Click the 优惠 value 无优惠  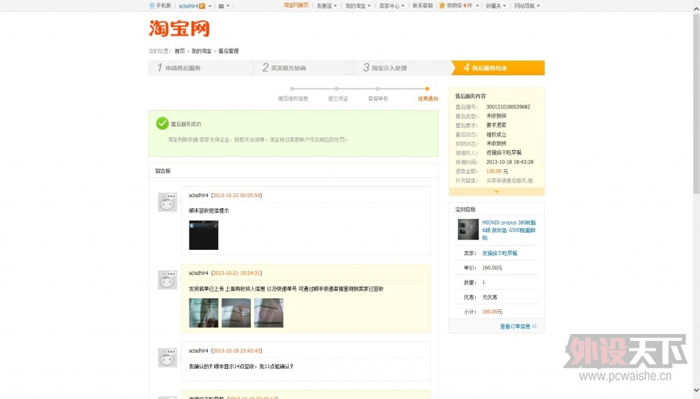[489, 296]
